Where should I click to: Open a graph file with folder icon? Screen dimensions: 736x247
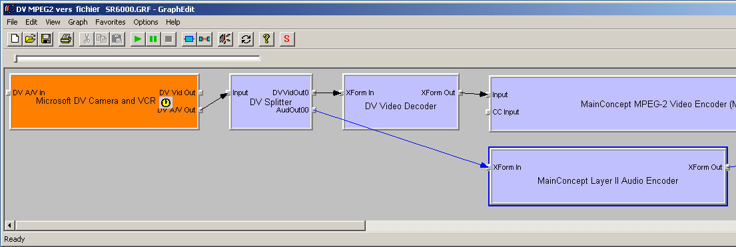(x=31, y=39)
